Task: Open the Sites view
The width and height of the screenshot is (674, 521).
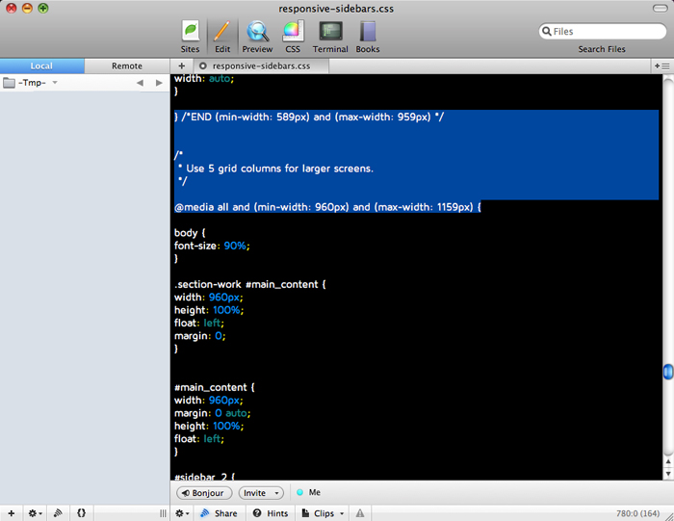Action: click(190, 37)
